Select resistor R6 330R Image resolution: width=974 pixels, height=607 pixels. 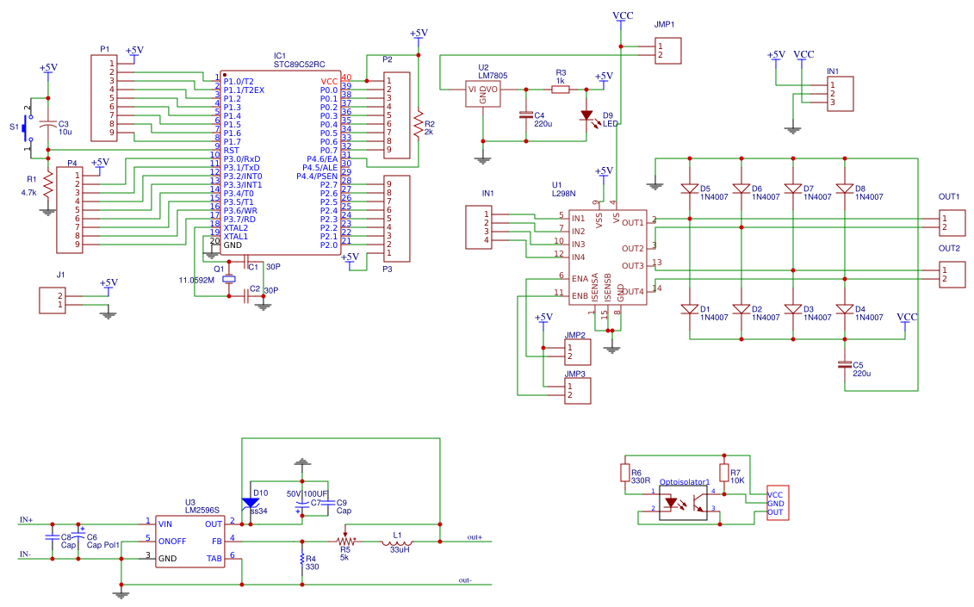[x=625, y=474]
